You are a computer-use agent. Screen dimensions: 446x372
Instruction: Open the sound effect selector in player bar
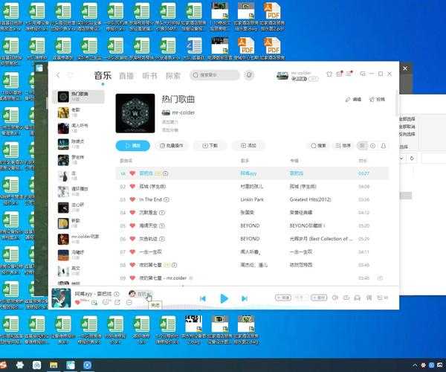pyautogui.click(x=319, y=298)
